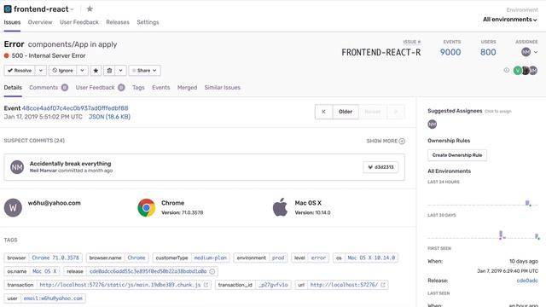Open the Similar Issues tab
The height and width of the screenshot is (307, 546).
222,87
